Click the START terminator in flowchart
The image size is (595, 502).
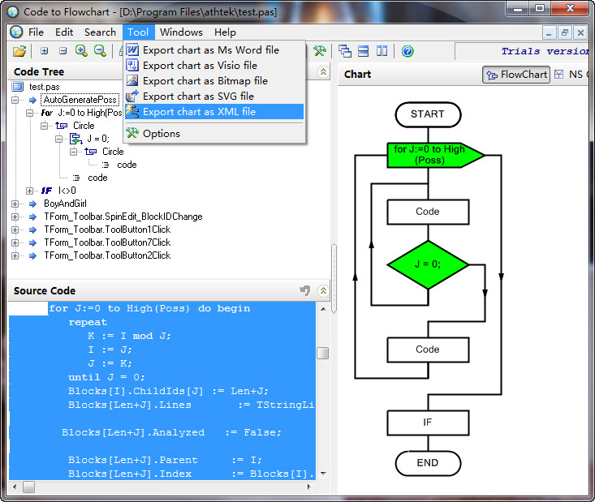pos(428,114)
